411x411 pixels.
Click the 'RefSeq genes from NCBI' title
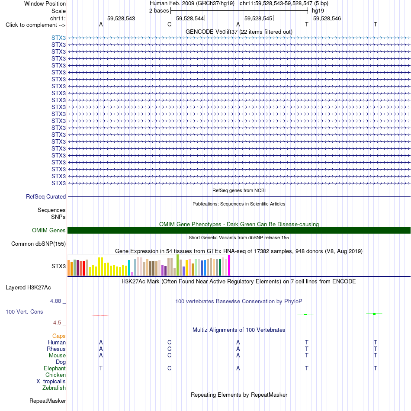[239, 190]
